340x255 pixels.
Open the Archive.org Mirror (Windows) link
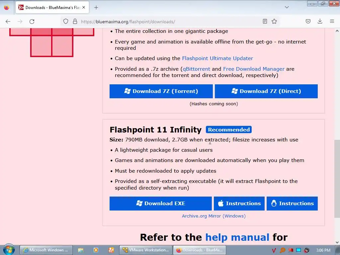(214, 216)
